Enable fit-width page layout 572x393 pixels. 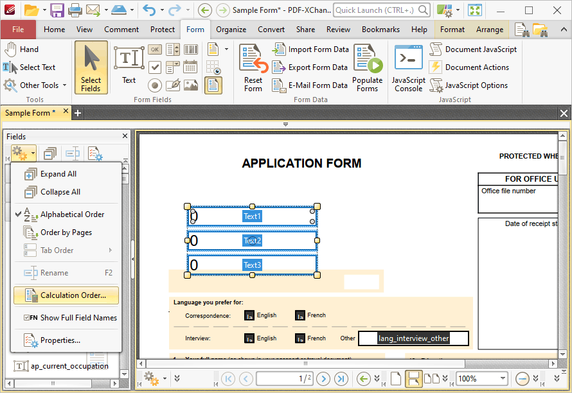click(x=413, y=379)
